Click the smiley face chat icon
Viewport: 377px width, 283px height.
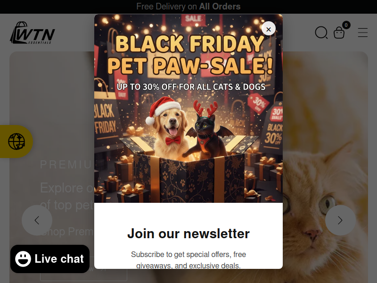(23, 259)
